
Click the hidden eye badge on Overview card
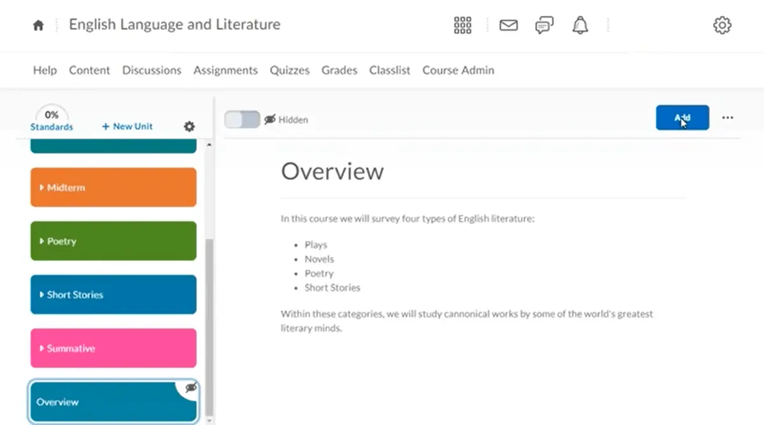click(x=190, y=387)
